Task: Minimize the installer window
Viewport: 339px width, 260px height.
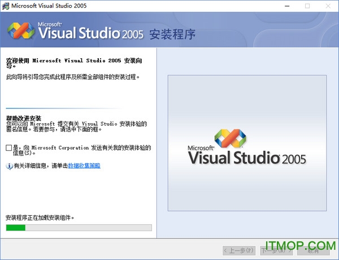Action: pyautogui.click(x=282, y=6)
